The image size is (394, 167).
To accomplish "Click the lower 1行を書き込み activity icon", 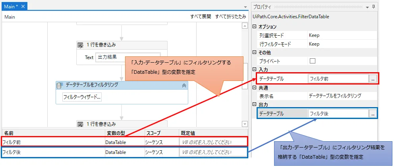I will click(80, 124).
